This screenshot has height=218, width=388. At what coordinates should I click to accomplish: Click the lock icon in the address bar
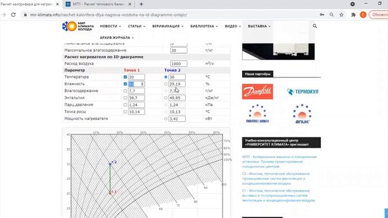point(25,15)
